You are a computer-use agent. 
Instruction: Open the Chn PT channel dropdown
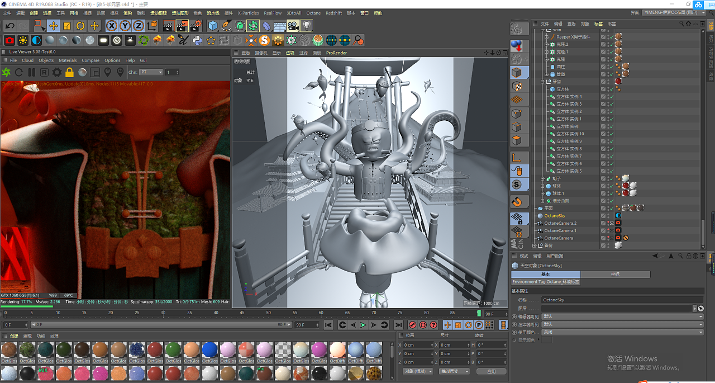click(151, 72)
